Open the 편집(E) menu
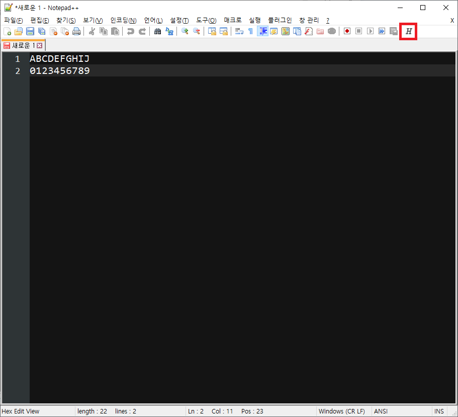The width and height of the screenshot is (458, 417). pyautogui.click(x=39, y=21)
